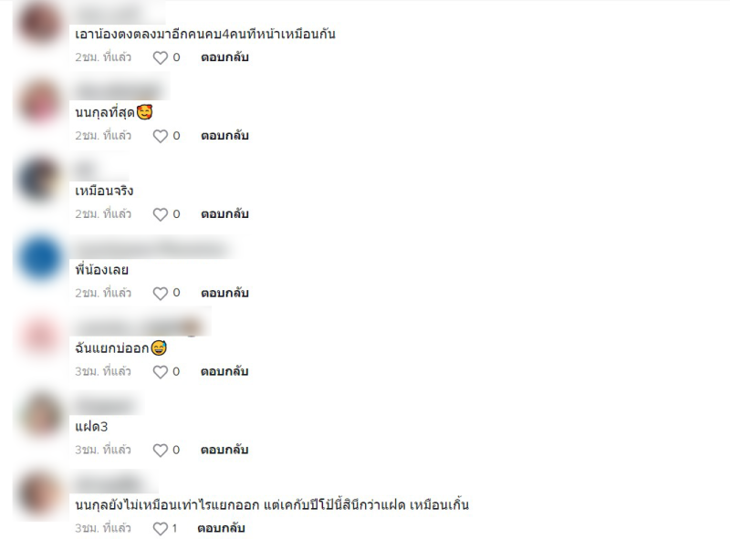Open avatar of the 'เอาน้องตงตงมาอีกคน' commenter
This screenshot has width=730, height=539.
40,24
